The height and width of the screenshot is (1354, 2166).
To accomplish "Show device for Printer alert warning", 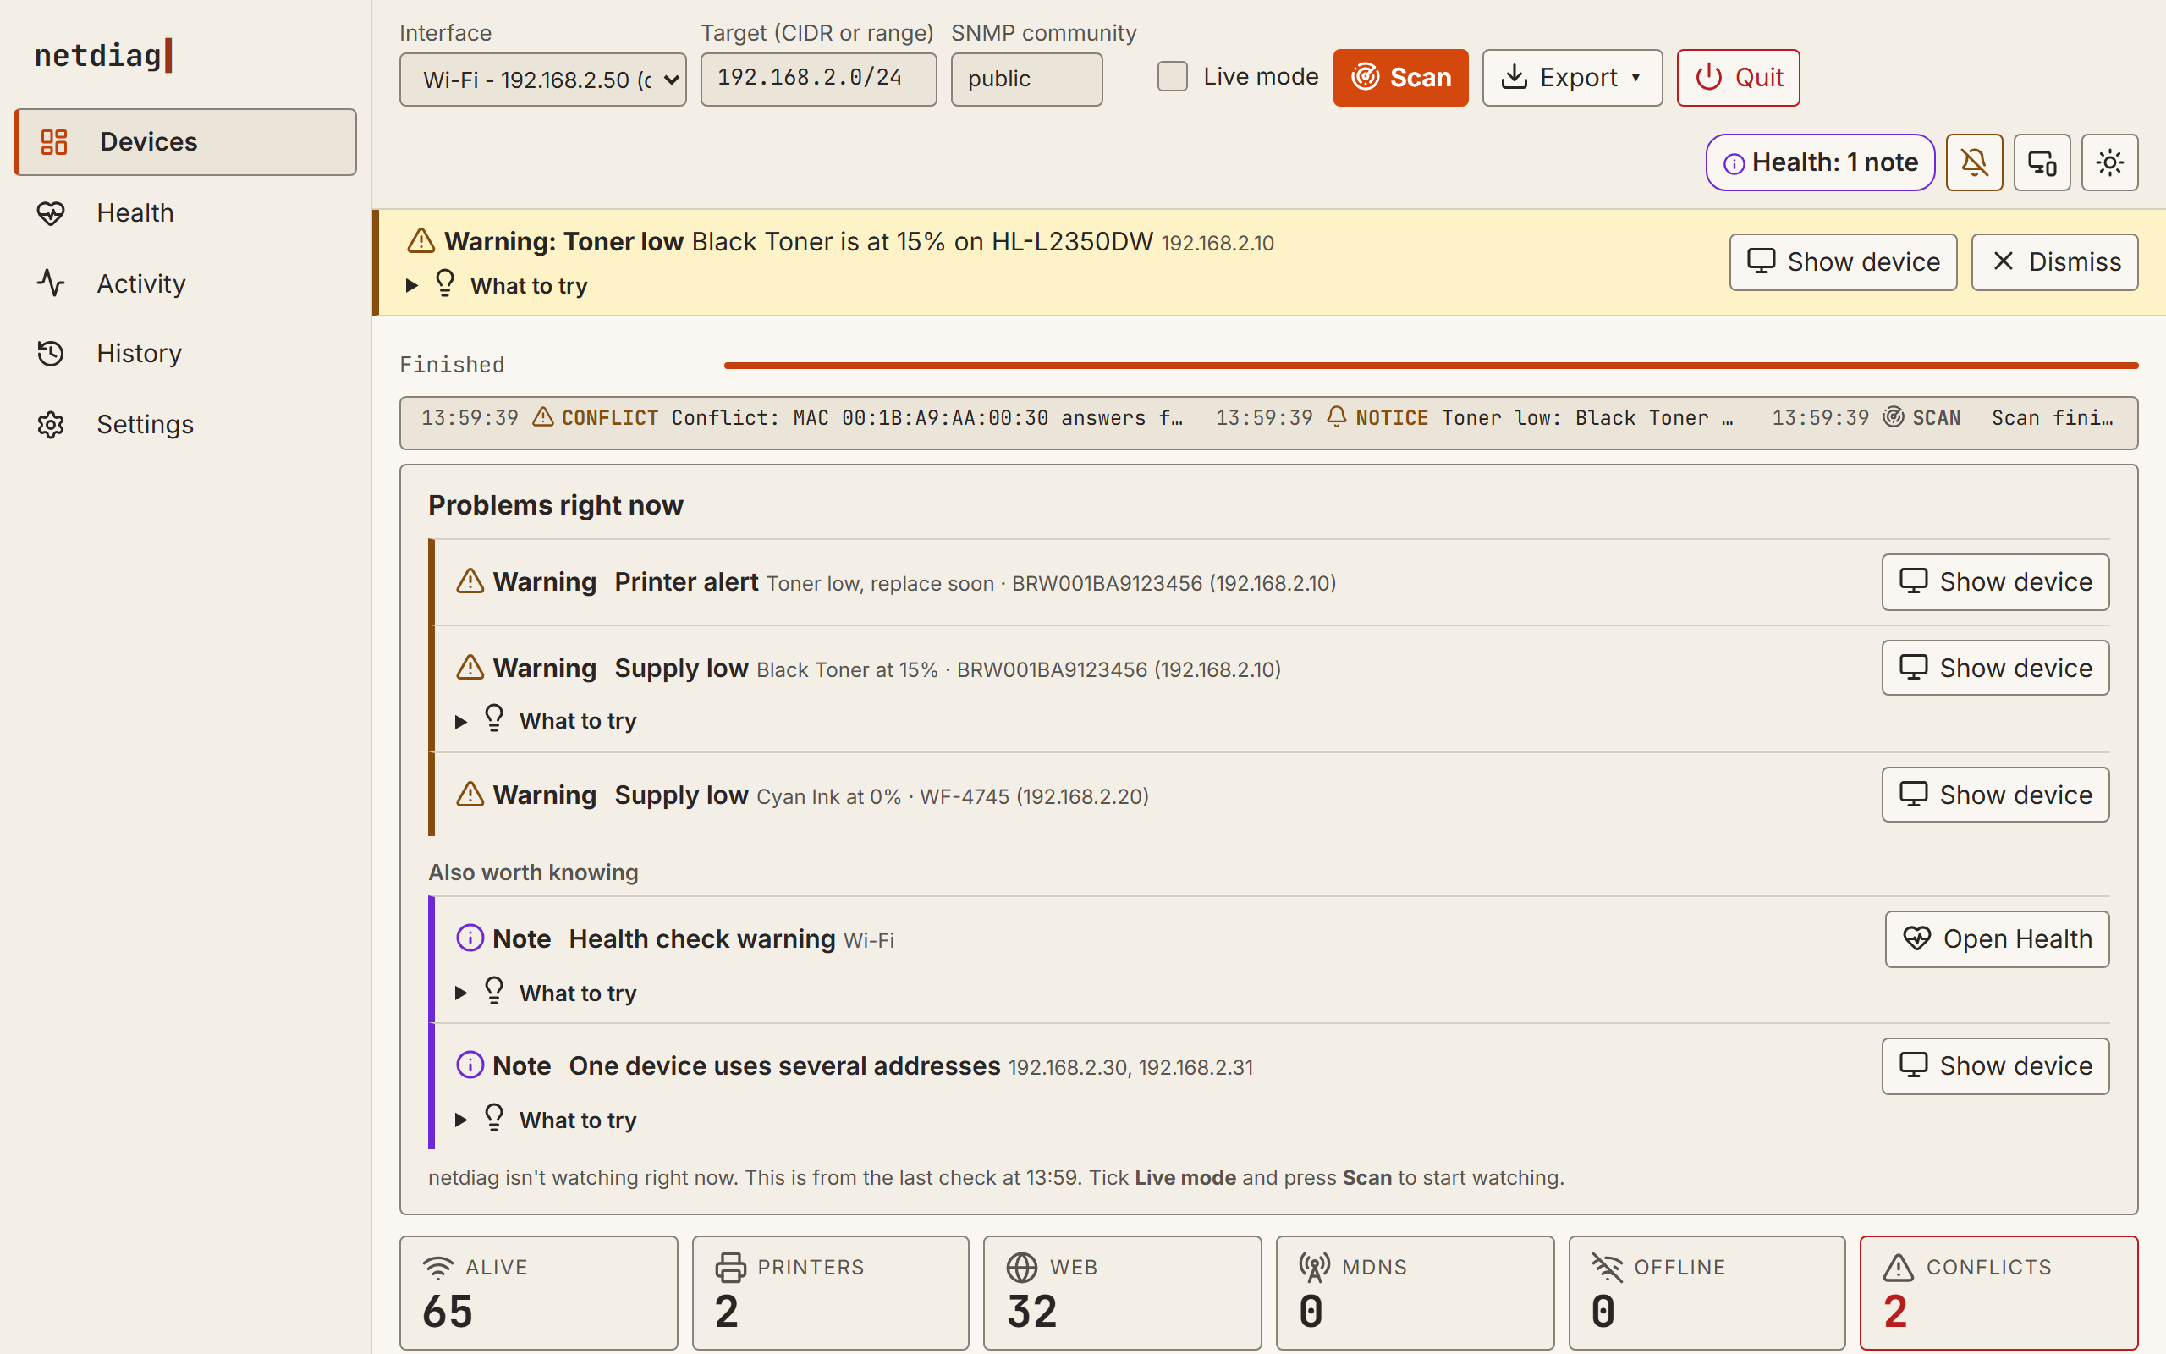I will (1995, 582).
